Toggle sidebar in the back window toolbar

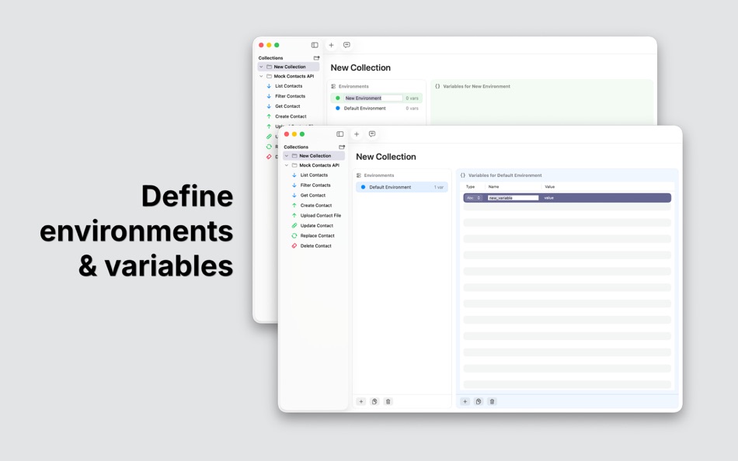pyautogui.click(x=315, y=45)
